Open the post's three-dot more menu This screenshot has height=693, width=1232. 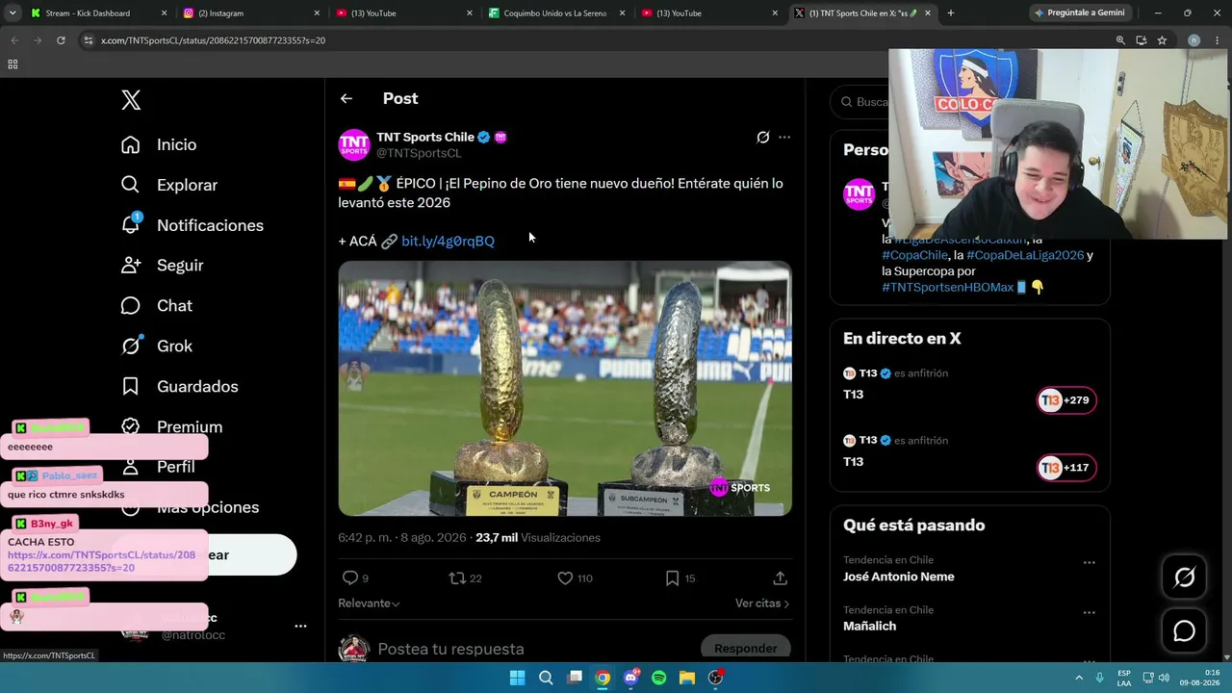pyautogui.click(x=784, y=138)
